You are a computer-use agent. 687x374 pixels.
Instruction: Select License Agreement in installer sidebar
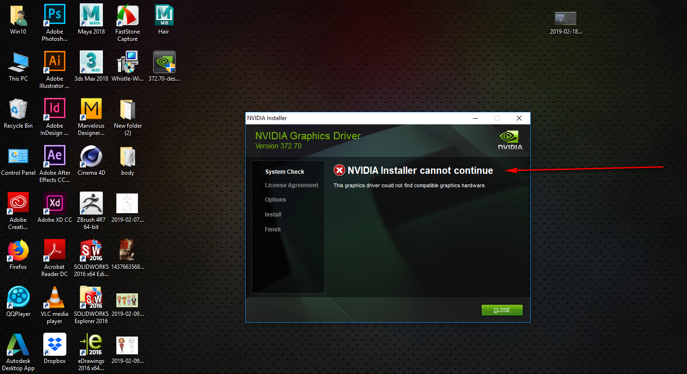pos(291,185)
